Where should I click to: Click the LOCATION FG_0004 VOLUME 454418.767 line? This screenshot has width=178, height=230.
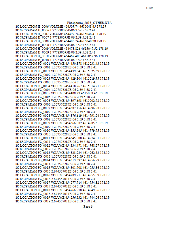pos(63,86)
